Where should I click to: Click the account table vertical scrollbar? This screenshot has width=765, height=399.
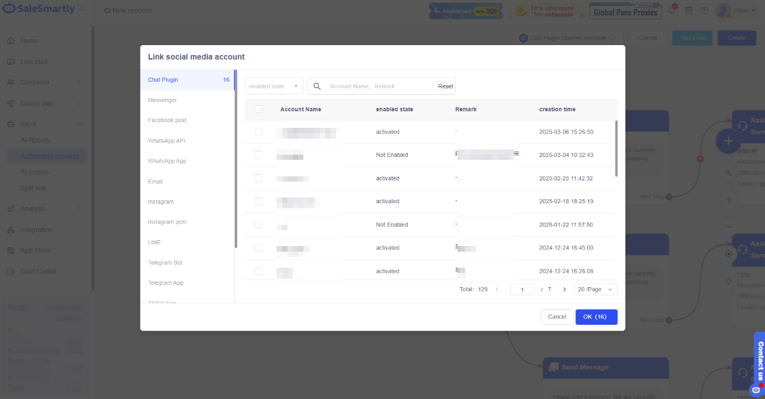click(x=616, y=148)
